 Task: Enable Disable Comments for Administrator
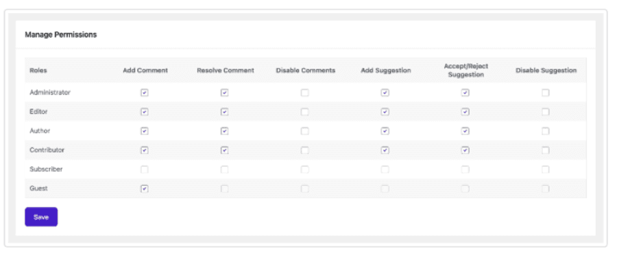[305, 92]
